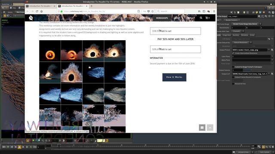Play backward in Houdini playbar
Viewport: 275px width, 154px height.
click(x=15, y=147)
